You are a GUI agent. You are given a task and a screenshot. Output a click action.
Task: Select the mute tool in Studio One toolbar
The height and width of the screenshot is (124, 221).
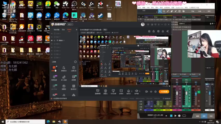pos(179,11)
